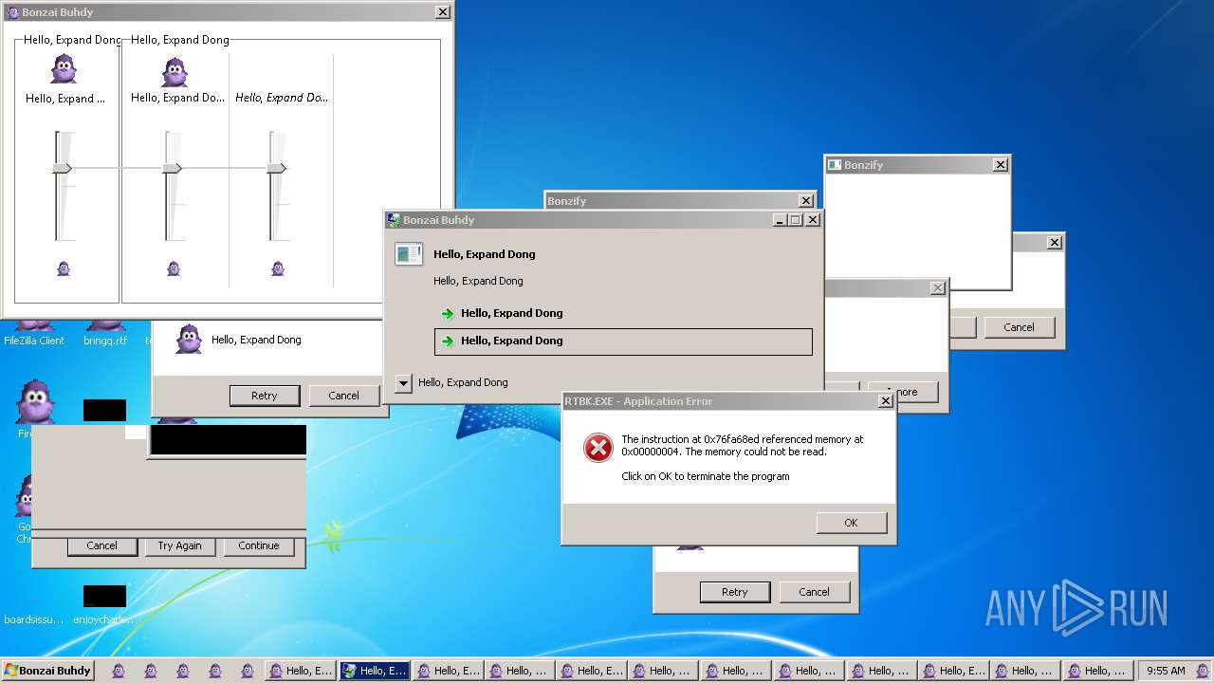
Task: Click the rightmost vertical slider thumb
Action: pos(276,168)
